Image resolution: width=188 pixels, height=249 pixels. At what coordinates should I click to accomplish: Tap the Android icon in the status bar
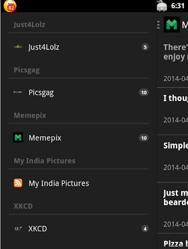click(162, 6)
